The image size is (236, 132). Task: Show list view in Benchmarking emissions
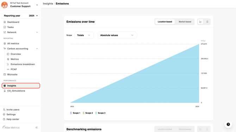(x=207, y=129)
